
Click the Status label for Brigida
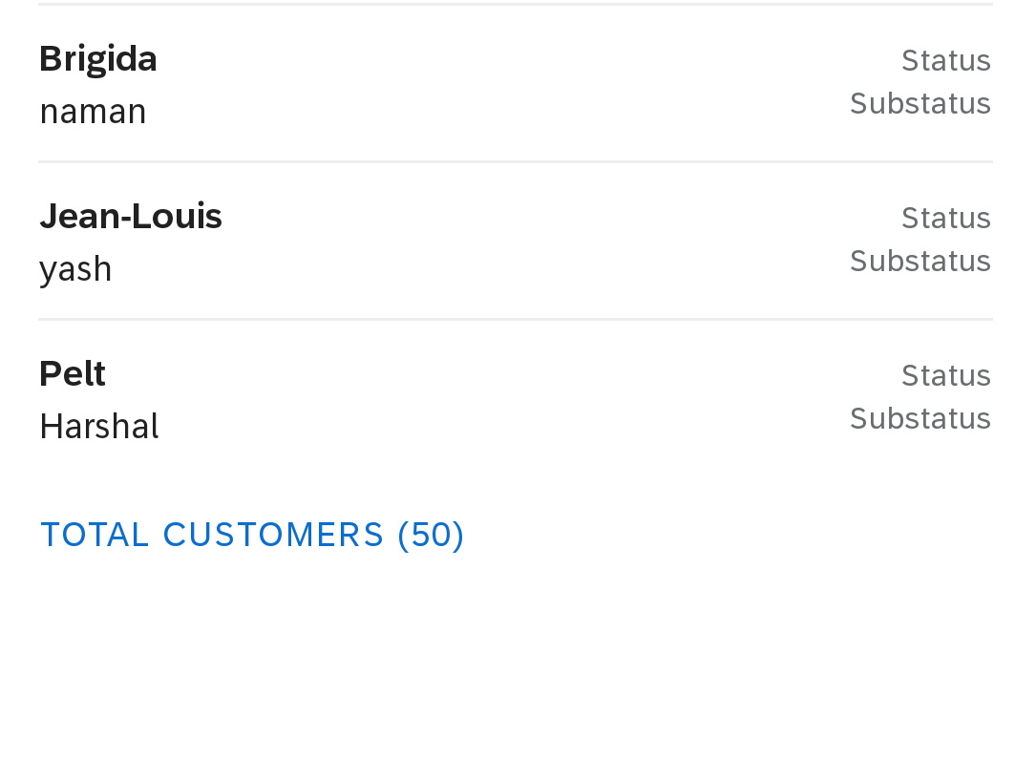click(x=945, y=60)
